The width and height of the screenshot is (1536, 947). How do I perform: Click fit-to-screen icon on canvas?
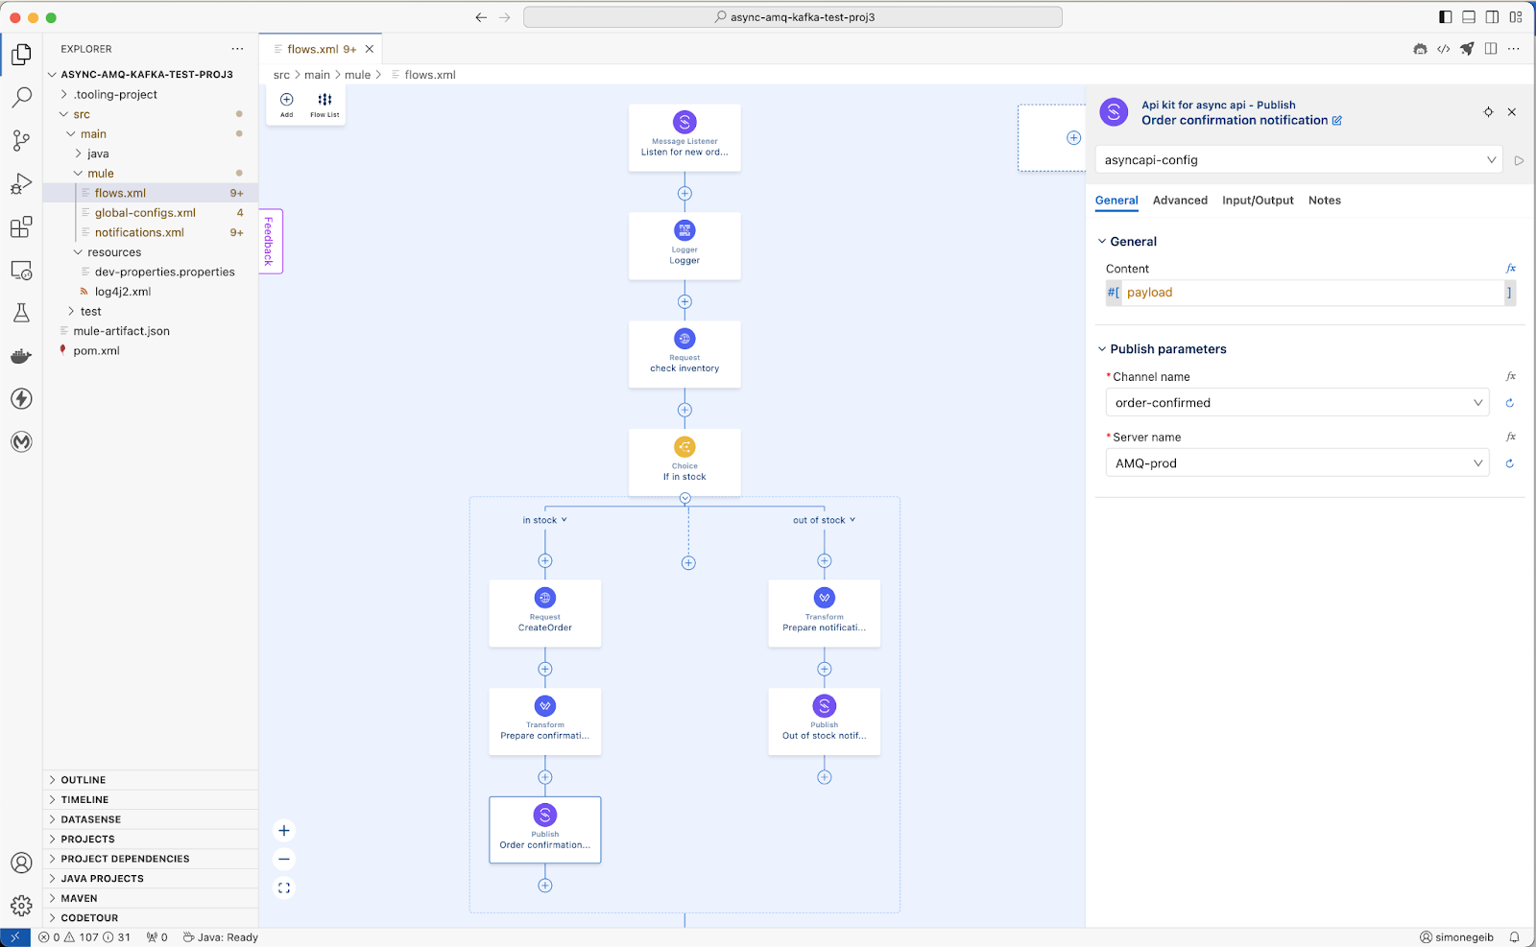click(x=284, y=888)
